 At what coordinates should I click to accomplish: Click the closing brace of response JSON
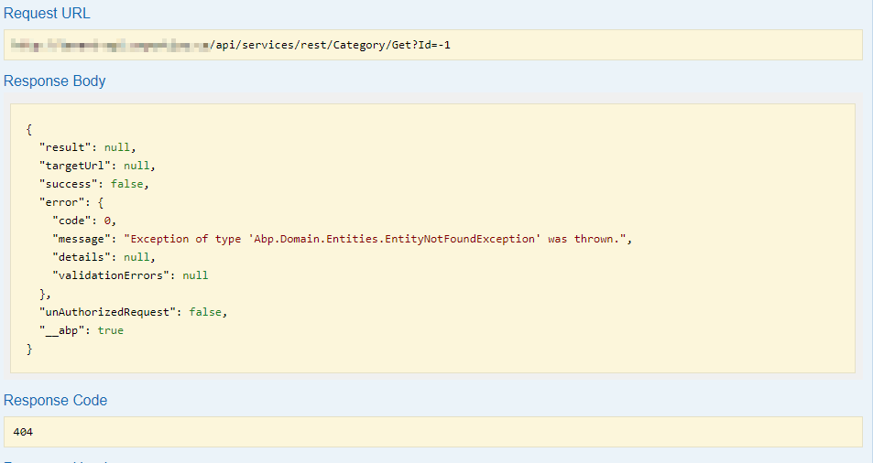coord(29,349)
